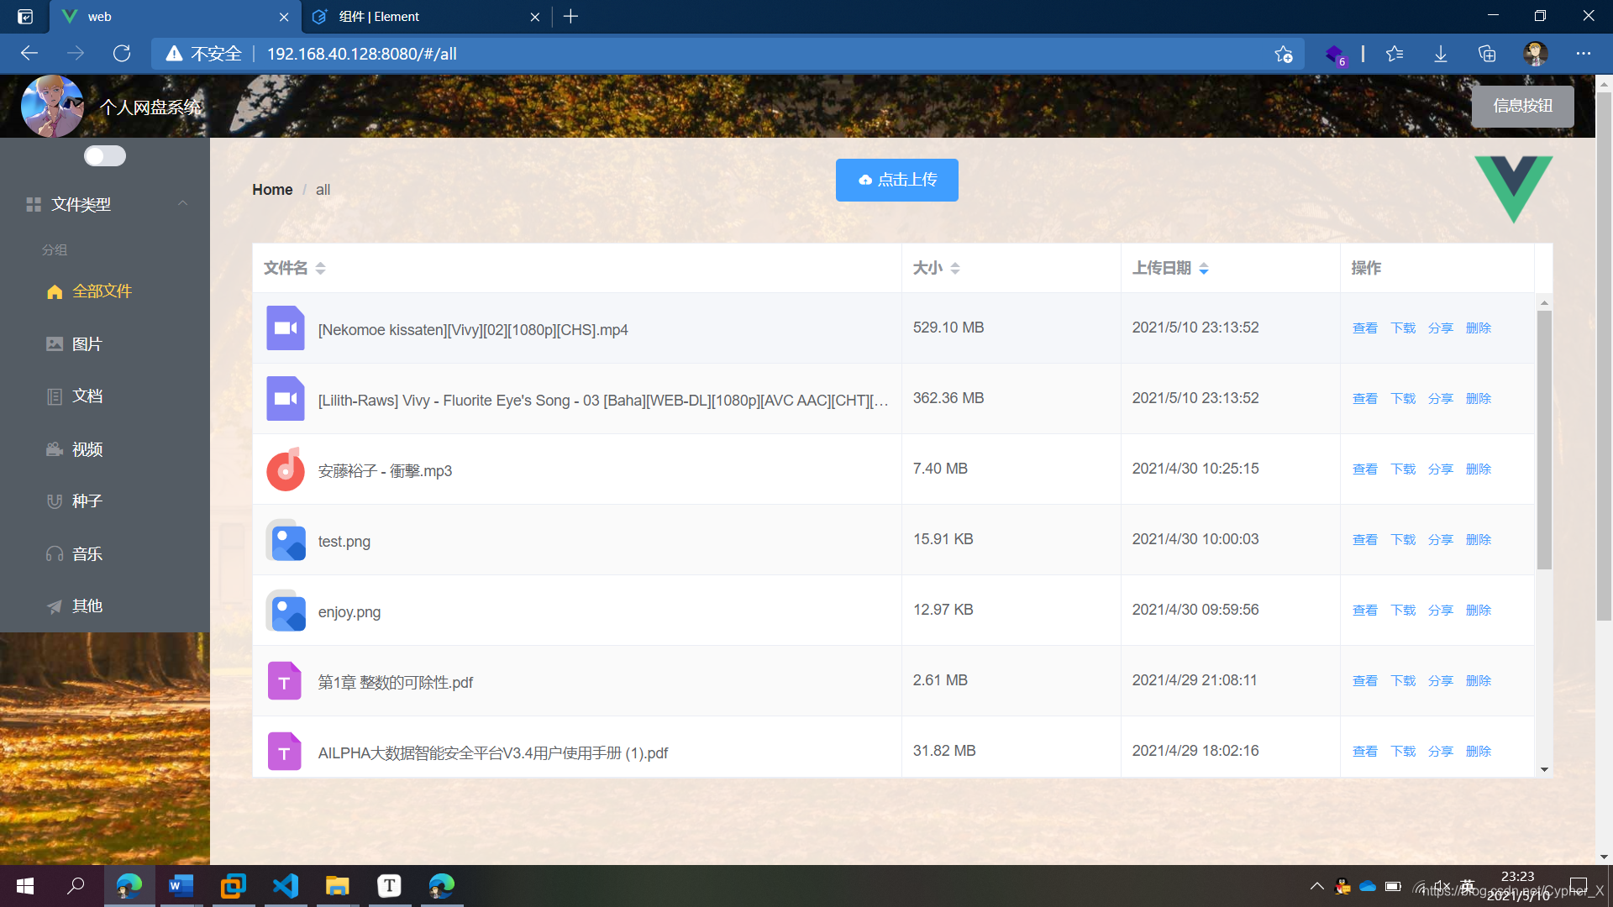Add this page to favorites
Viewport: 1613px width, 907px height.
pyautogui.click(x=1283, y=54)
